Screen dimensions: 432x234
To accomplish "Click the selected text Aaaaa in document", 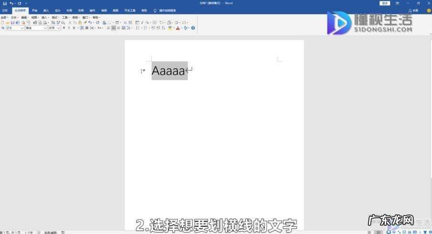I will tap(168, 71).
